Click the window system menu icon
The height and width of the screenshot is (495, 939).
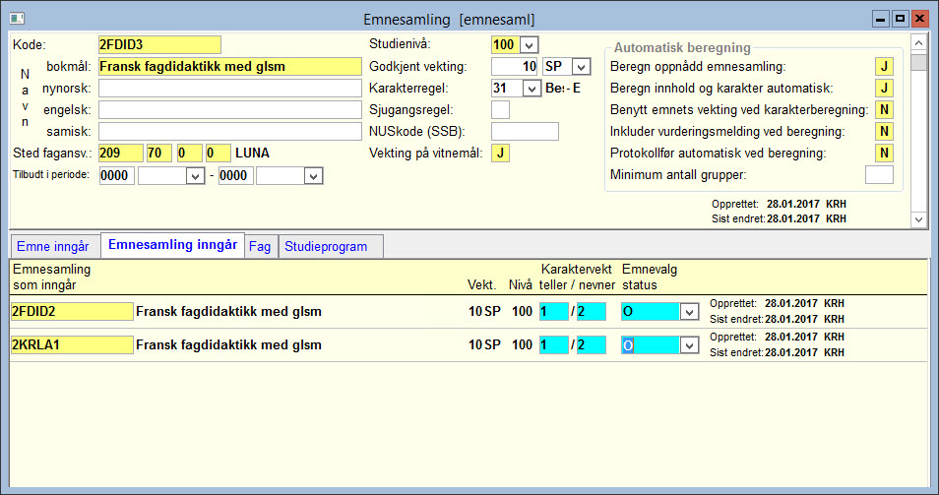(x=17, y=19)
